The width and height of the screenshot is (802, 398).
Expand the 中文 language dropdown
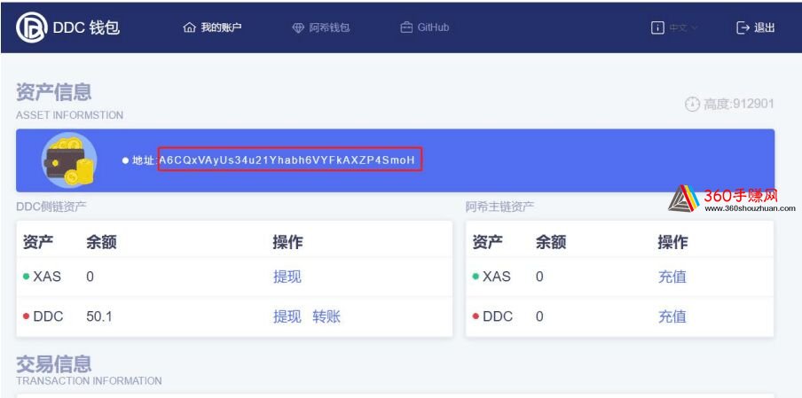click(x=684, y=27)
